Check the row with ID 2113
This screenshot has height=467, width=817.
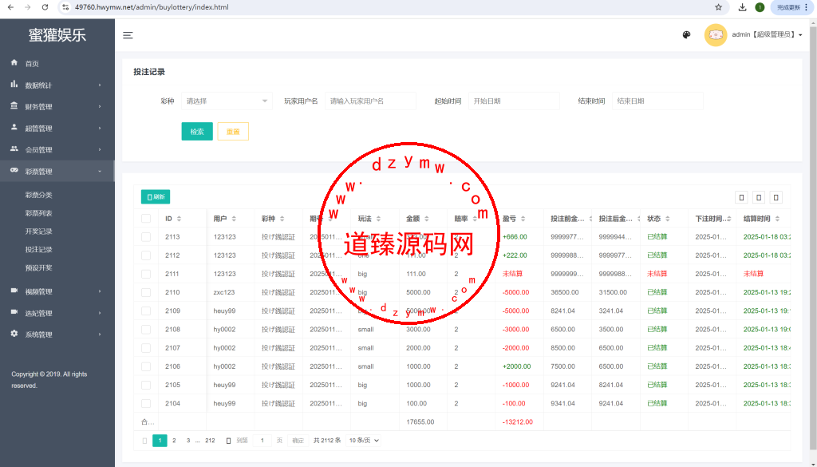pyautogui.click(x=146, y=236)
